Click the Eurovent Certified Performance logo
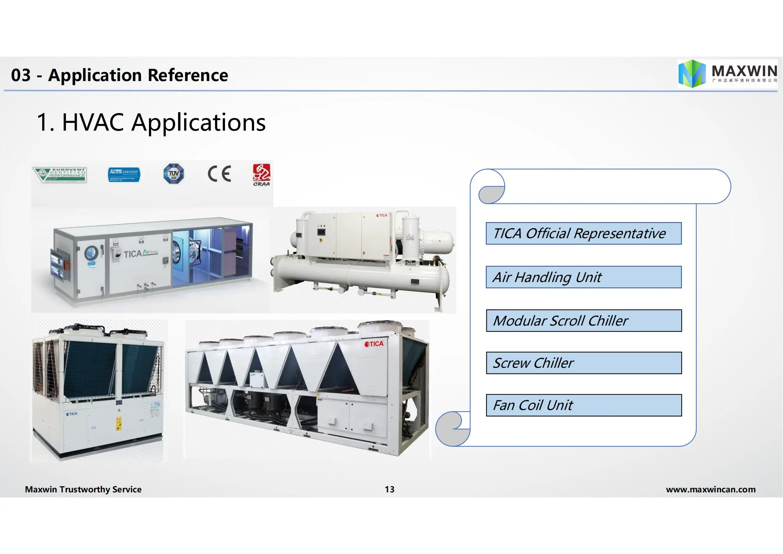Viewport: 783px width, 554px height. click(x=60, y=175)
